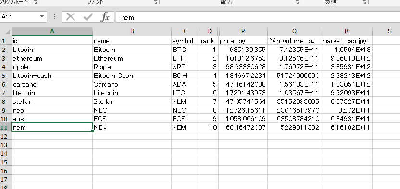Click market cap cell 8.272E+11
Screen dimensions: 400x189
pyautogui.click(x=347, y=110)
